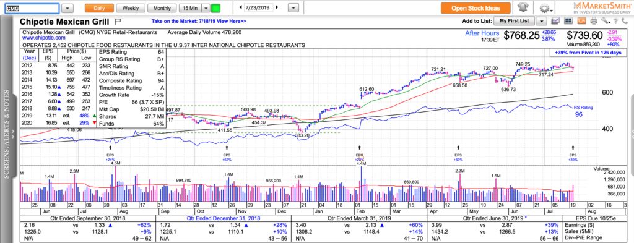Click the Group RS Rating row
Screen dimensions: 634x243
click(x=132, y=59)
